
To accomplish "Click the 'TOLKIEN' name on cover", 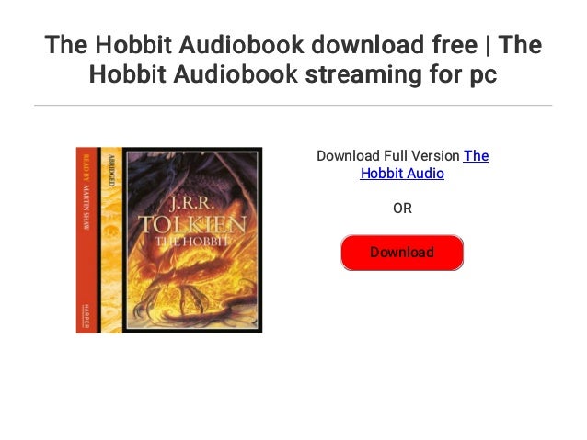I will 192,223.
